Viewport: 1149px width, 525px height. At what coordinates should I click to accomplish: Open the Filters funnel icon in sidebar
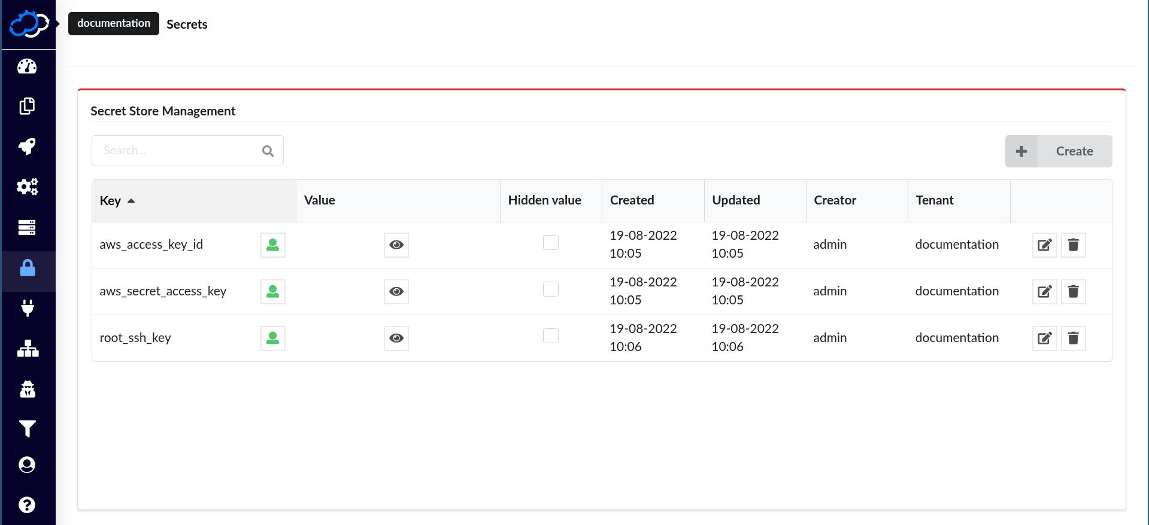pyautogui.click(x=27, y=429)
